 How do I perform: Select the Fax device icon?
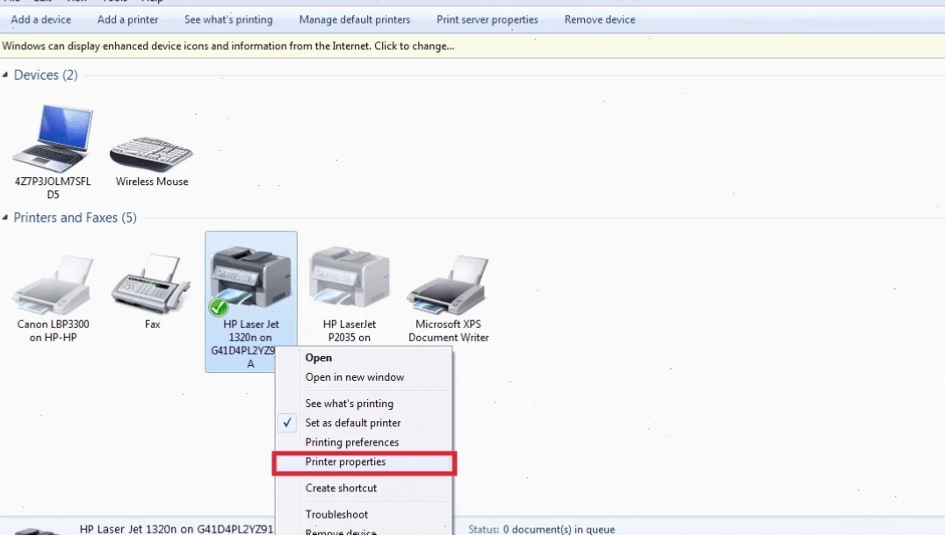pos(152,283)
